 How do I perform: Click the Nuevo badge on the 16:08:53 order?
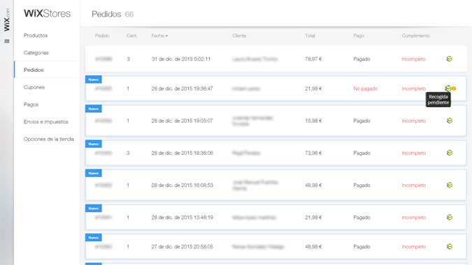(x=93, y=173)
